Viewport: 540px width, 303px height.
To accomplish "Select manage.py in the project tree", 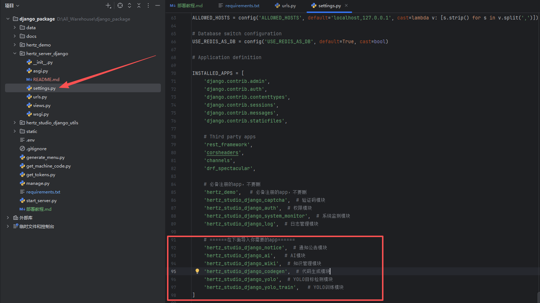I will [38, 183].
